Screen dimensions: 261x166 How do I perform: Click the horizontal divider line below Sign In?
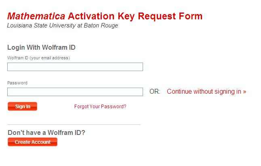coord(74,125)
